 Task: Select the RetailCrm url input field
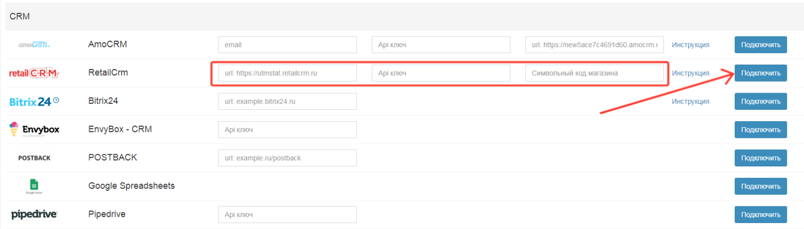[287, 73]
